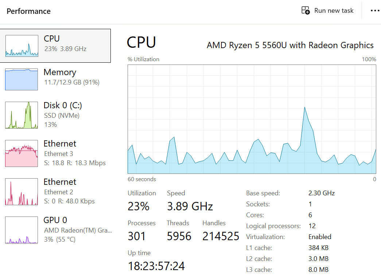The height and width of the screenshot is (277, 381).
Task: Click the Virtualization Enabled value
Action: click(x=320, y=237)
